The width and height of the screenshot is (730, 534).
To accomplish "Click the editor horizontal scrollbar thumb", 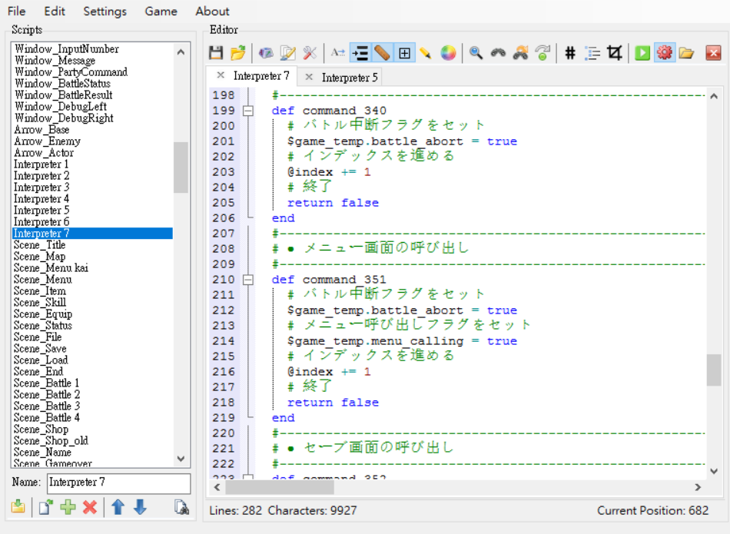I will [x=280, y=487].
